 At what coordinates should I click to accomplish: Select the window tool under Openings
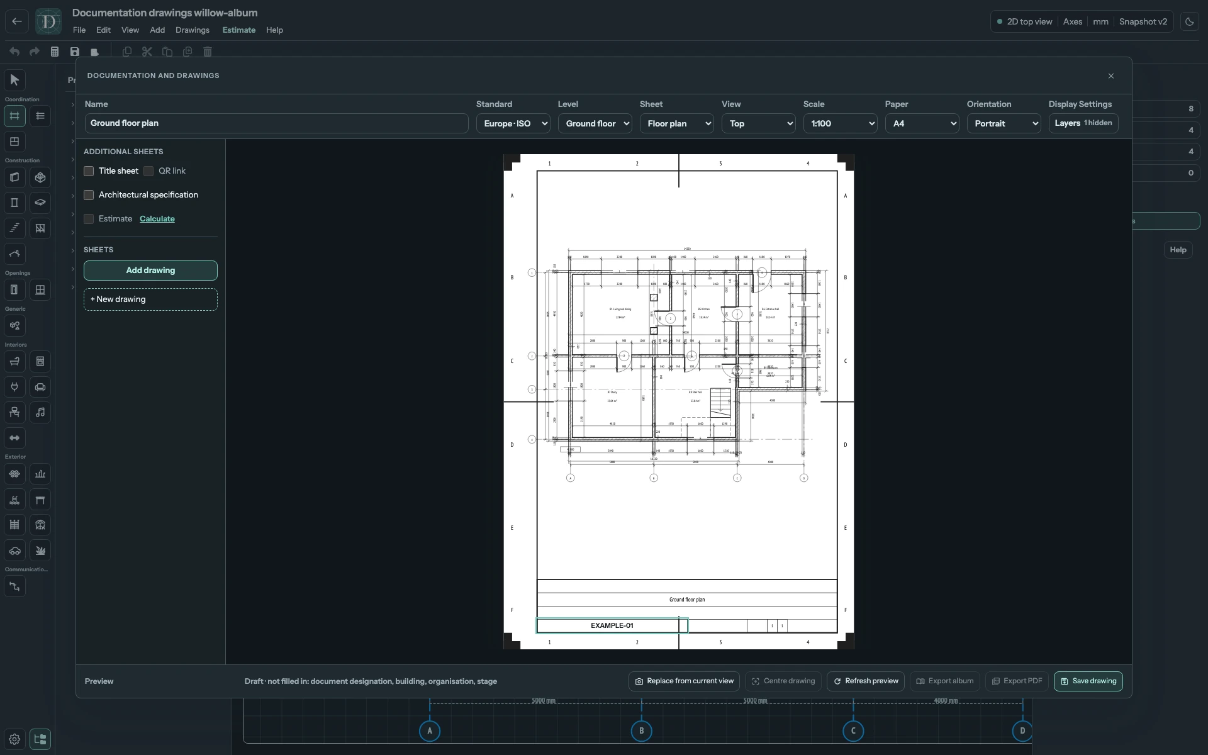(x=40, y=290)
